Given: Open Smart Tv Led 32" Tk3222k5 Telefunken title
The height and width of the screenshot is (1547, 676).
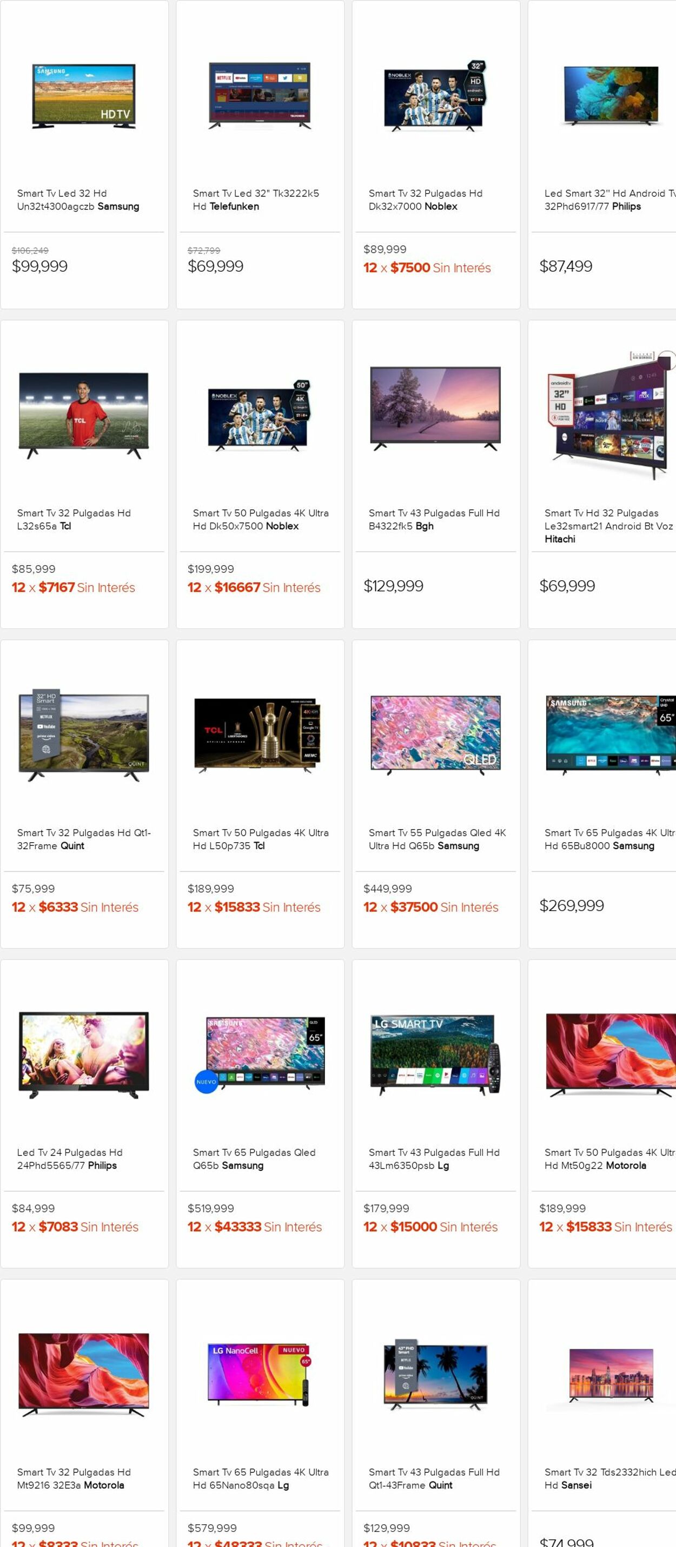Looking at the screenshot, I should tap(256, 200).
